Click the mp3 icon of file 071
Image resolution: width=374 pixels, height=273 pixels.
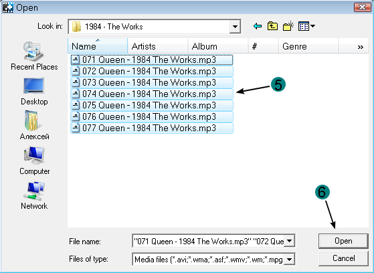[76, 60]
